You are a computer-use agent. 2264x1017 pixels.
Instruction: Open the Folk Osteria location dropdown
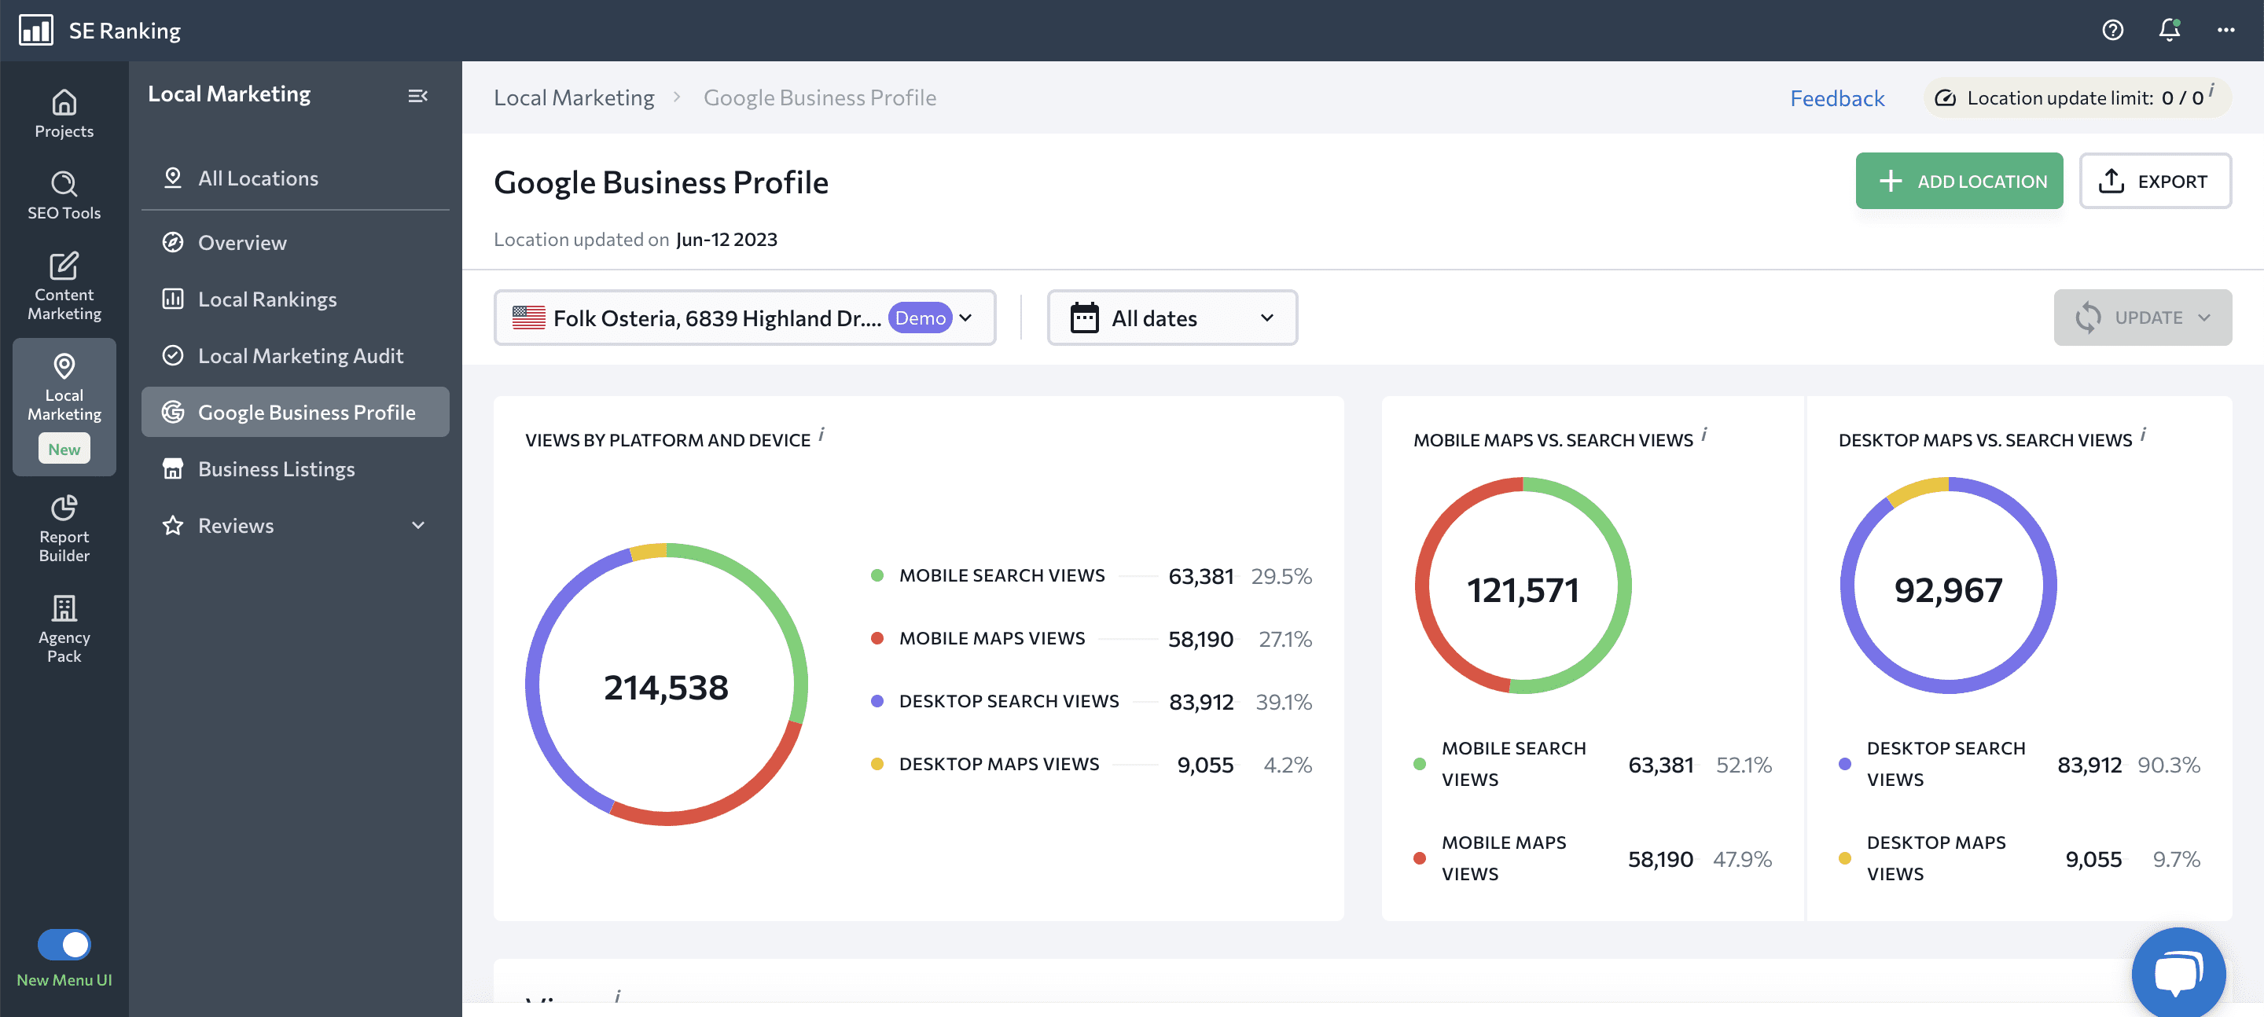[744, 318]
